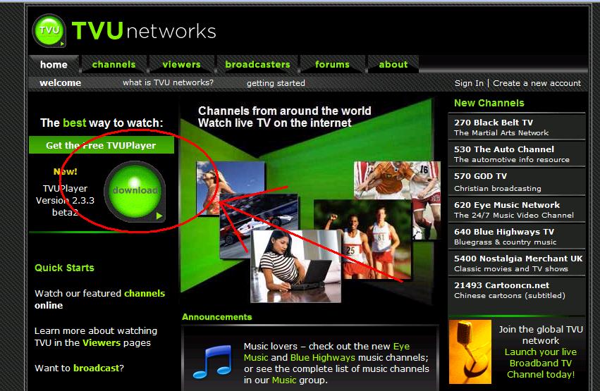This screenshot has height=391, width=600.
Task: Open the home tab
Action: (x=54, y=65)
